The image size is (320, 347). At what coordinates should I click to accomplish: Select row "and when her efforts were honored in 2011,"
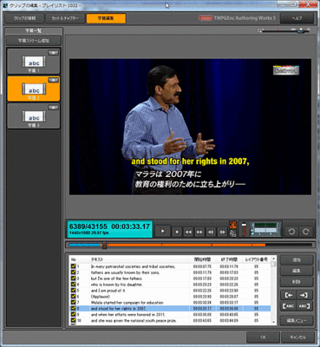click(170, 314)
